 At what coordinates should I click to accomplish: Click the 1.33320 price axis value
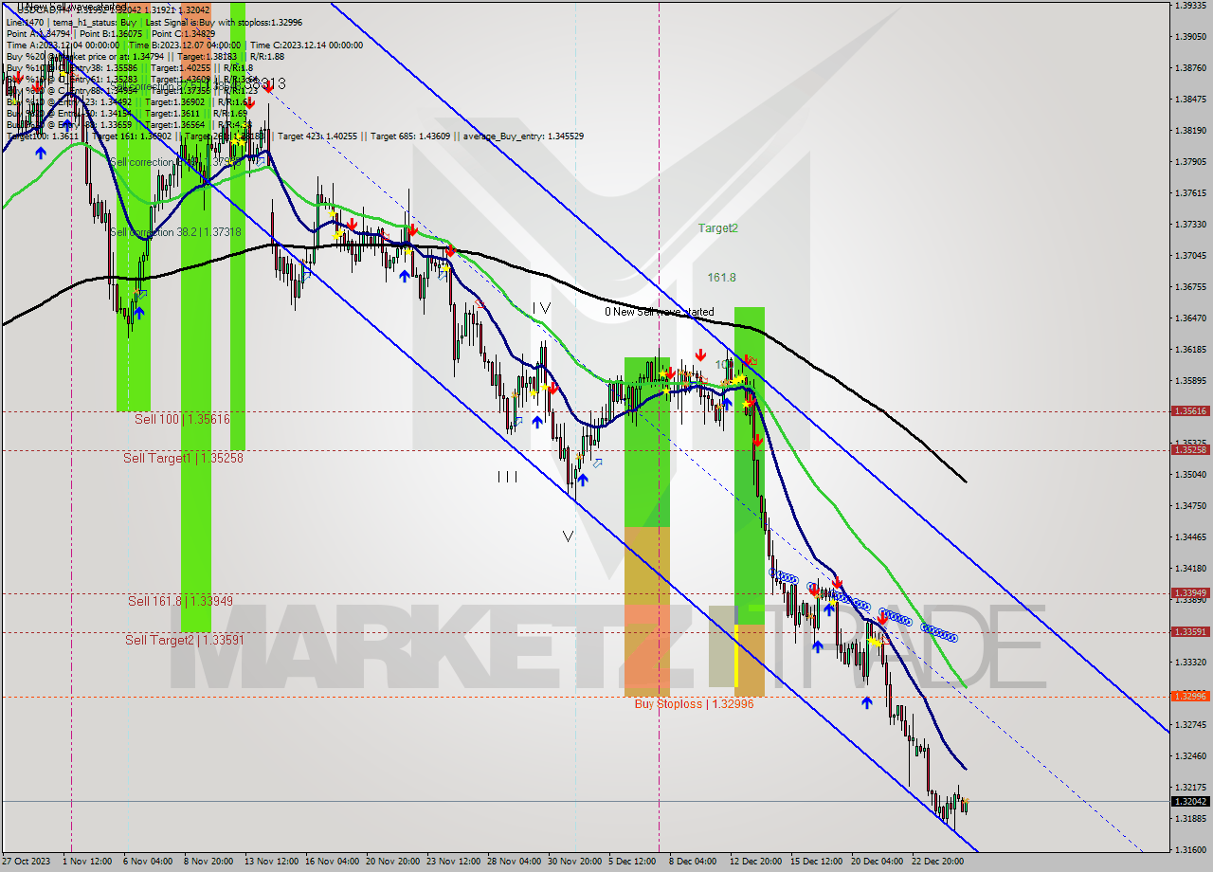pos(1191,663)
